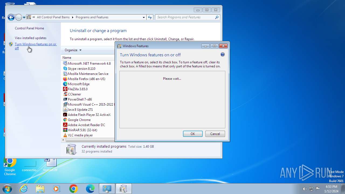Click Cancel in Windows Features dialog
Viewport: 345px width, 194px height.
coord(215,134)
